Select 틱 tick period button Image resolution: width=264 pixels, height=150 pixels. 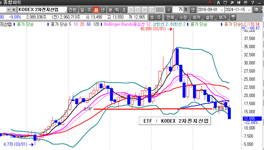(117, 9)
